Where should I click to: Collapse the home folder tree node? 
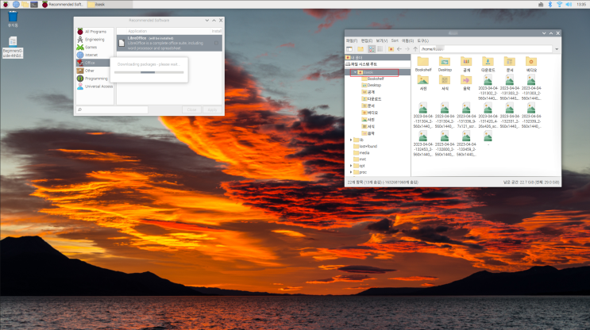point(355,72)
